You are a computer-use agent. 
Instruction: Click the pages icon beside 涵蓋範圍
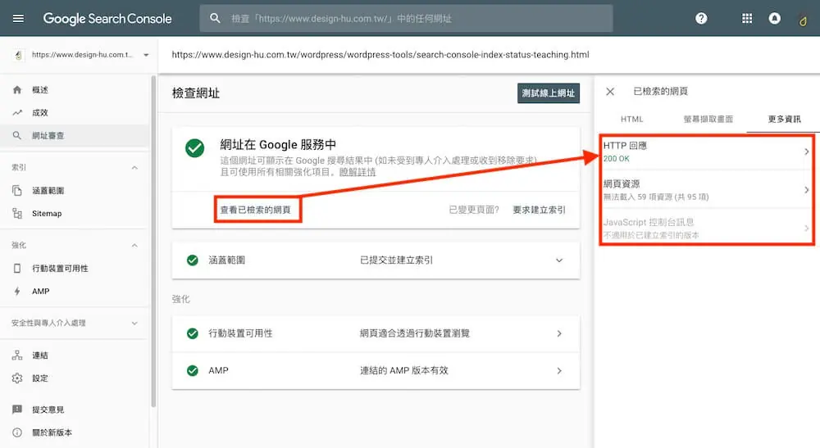click(17, 191)
